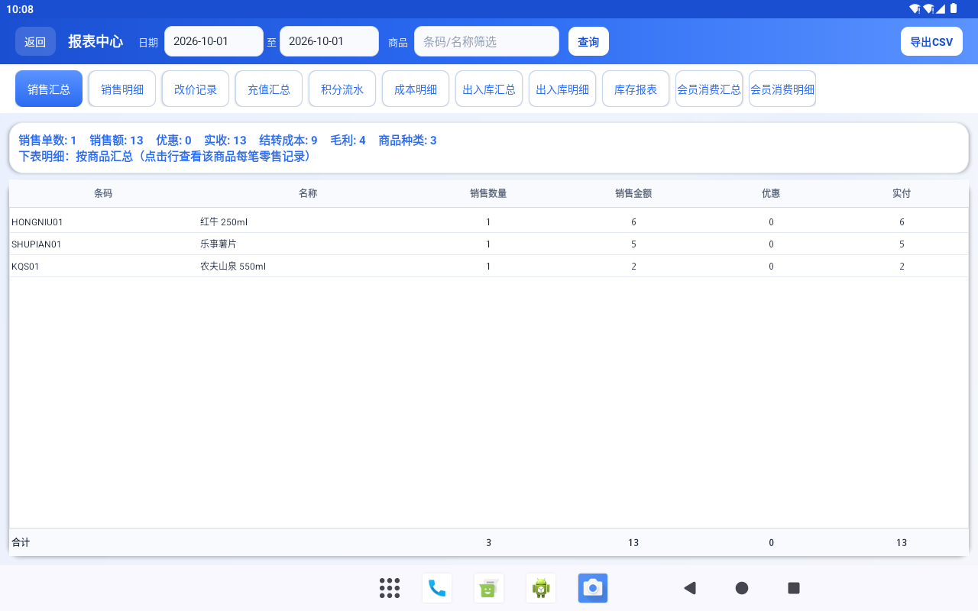The image size is (978, 611).
Task: Open the app drawer grid icon
Action: pyautogui.click(x=390, y=588)
